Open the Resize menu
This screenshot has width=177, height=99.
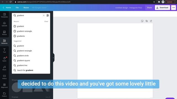click(x=26, y=8)
